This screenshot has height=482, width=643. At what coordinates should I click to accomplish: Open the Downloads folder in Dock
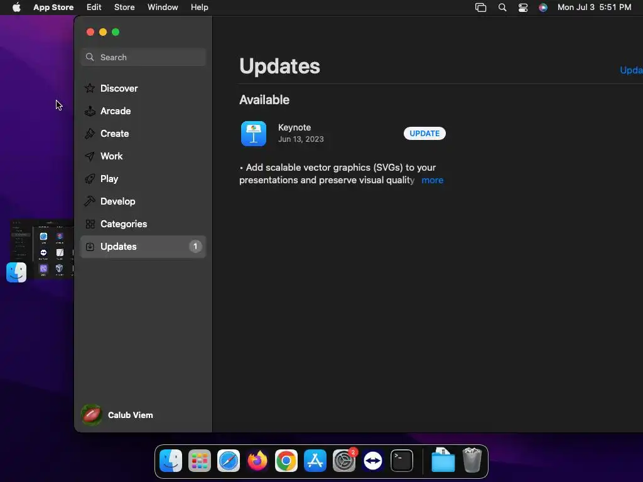click(443, 461)
